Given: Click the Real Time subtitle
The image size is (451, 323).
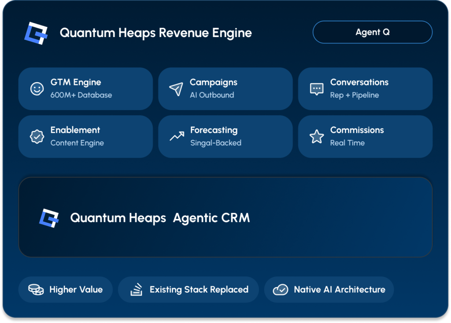Looking at the screenshot, I should [x=347, y=143].
